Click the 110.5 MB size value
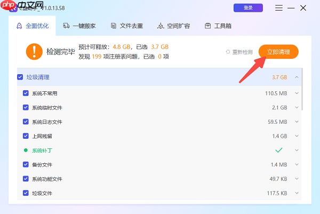Screen dimensions: 320x214 pos(276,93)
